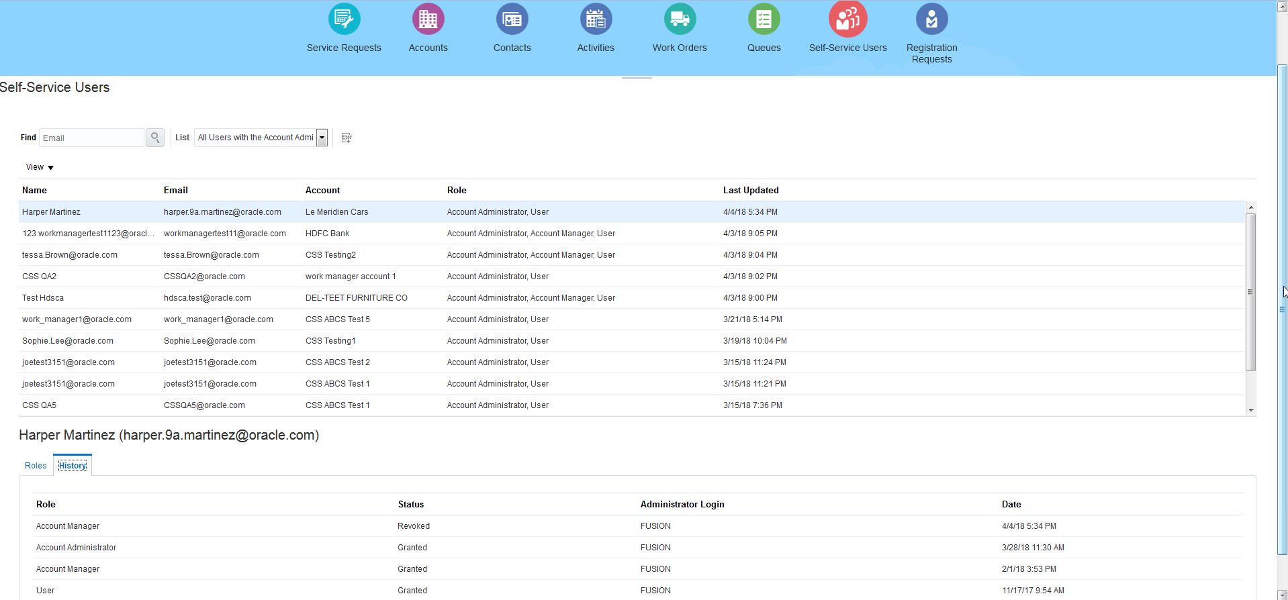Open the Contacts icon

tap(512, 19)
